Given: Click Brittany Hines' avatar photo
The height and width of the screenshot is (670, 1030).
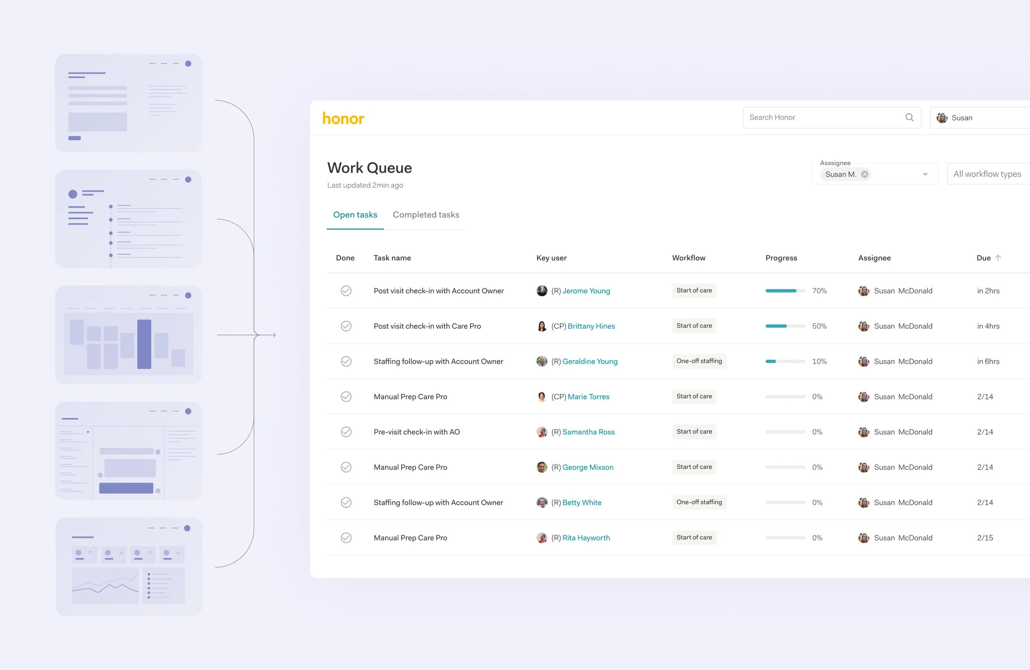Looking at the screenshot, I should (542, 326).
